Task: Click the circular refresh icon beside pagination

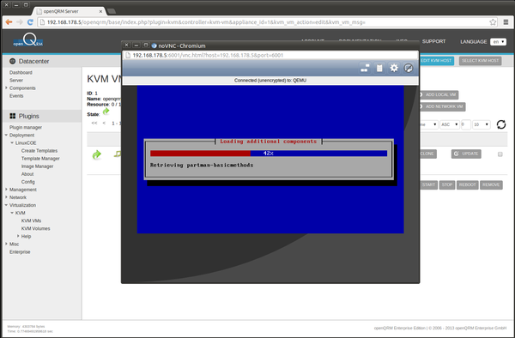Action: click(x=501, y=124)
